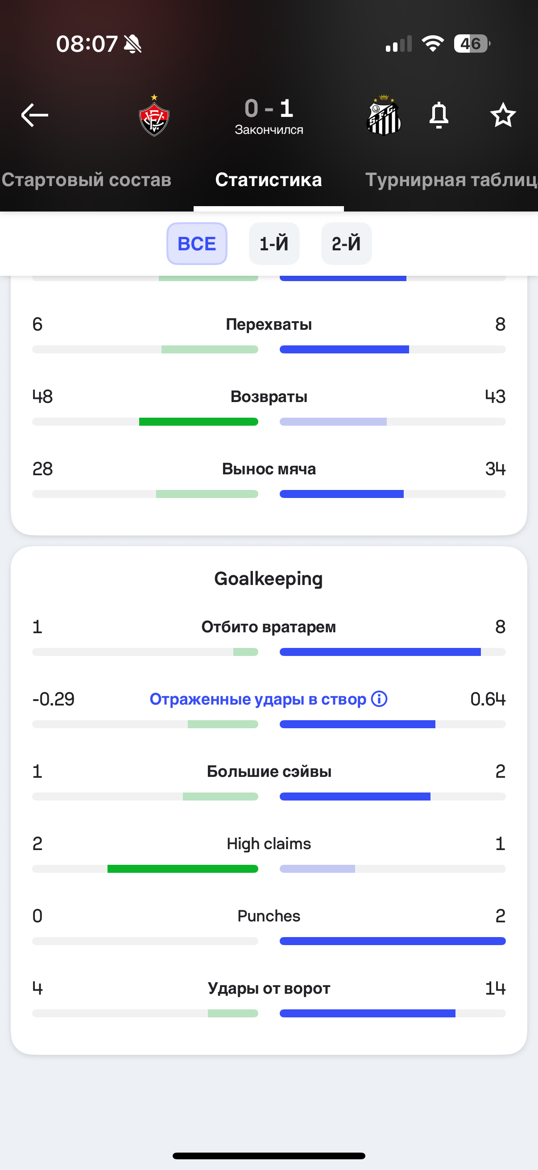Enable match notifications bell

439,116
